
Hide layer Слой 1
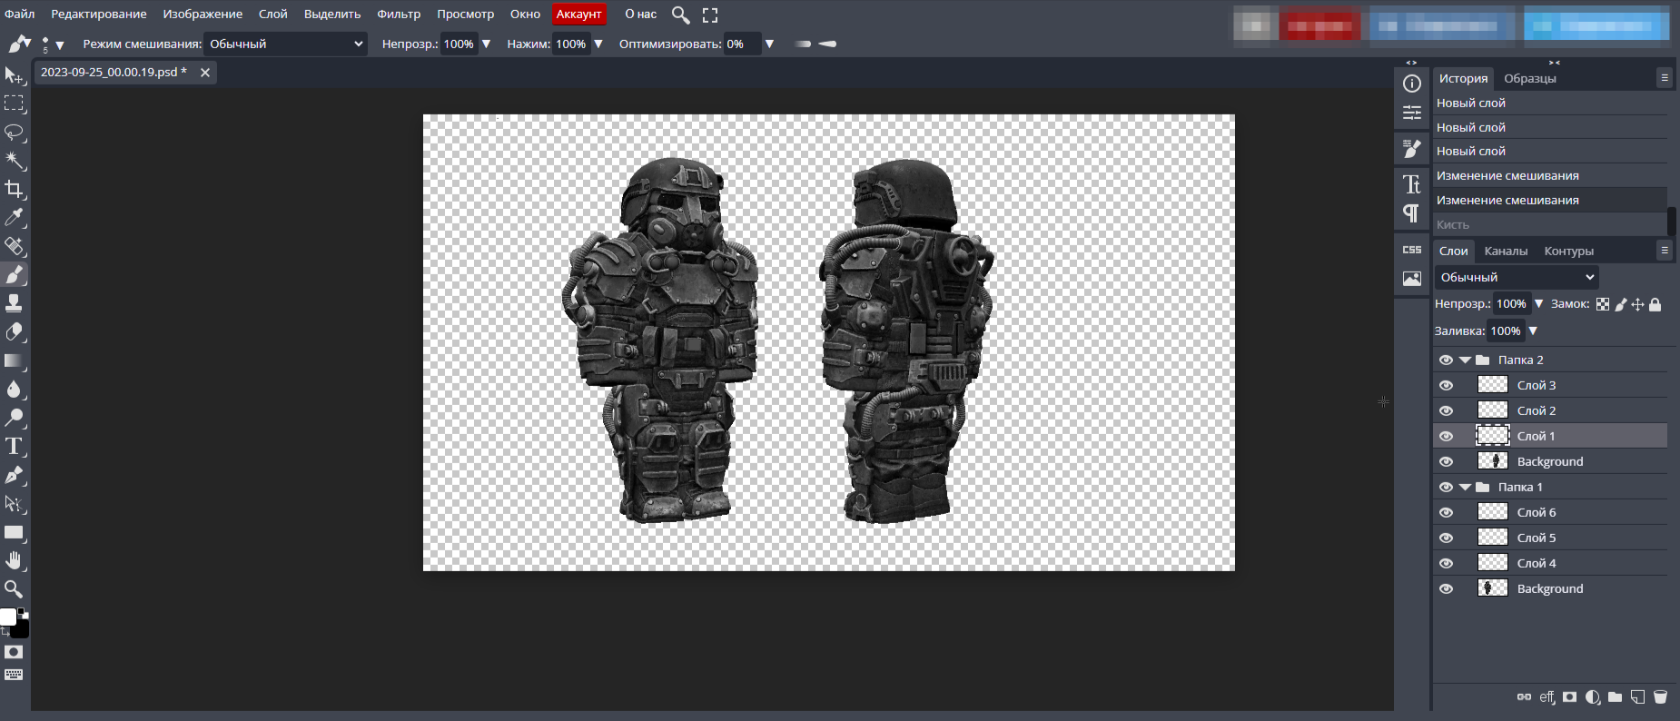point(1446,436)
